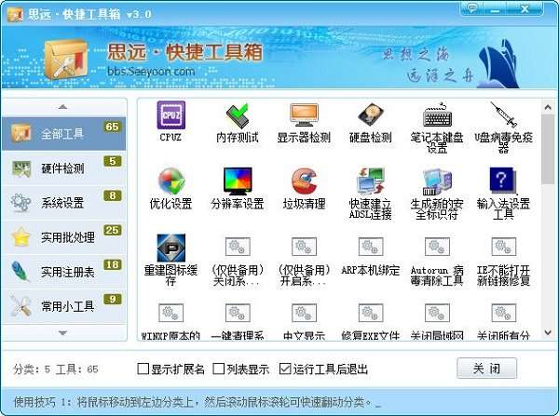Open the 显示器检测 monitor test icon
Viewport: 559px width, 416px height.
(x=304, y=115)
